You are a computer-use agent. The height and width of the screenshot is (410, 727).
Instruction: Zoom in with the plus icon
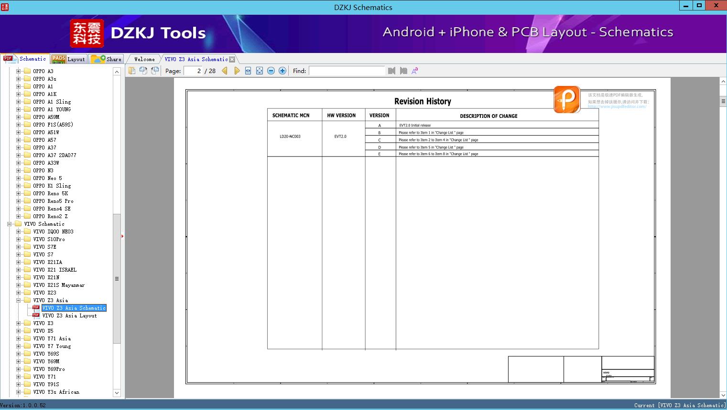click(282, 71)
